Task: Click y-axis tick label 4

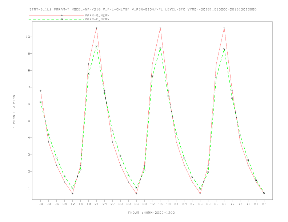Action: click(29, 137)
